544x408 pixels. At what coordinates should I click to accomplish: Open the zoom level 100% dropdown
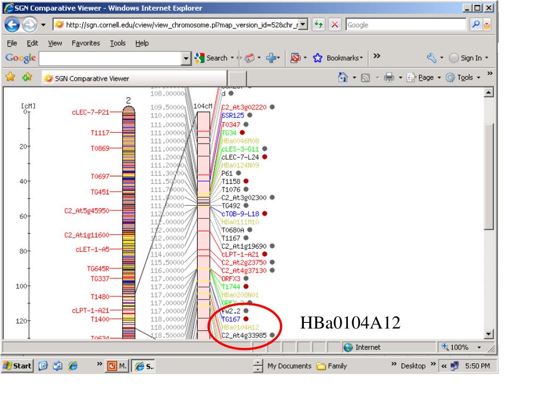(x=479, y=347)
